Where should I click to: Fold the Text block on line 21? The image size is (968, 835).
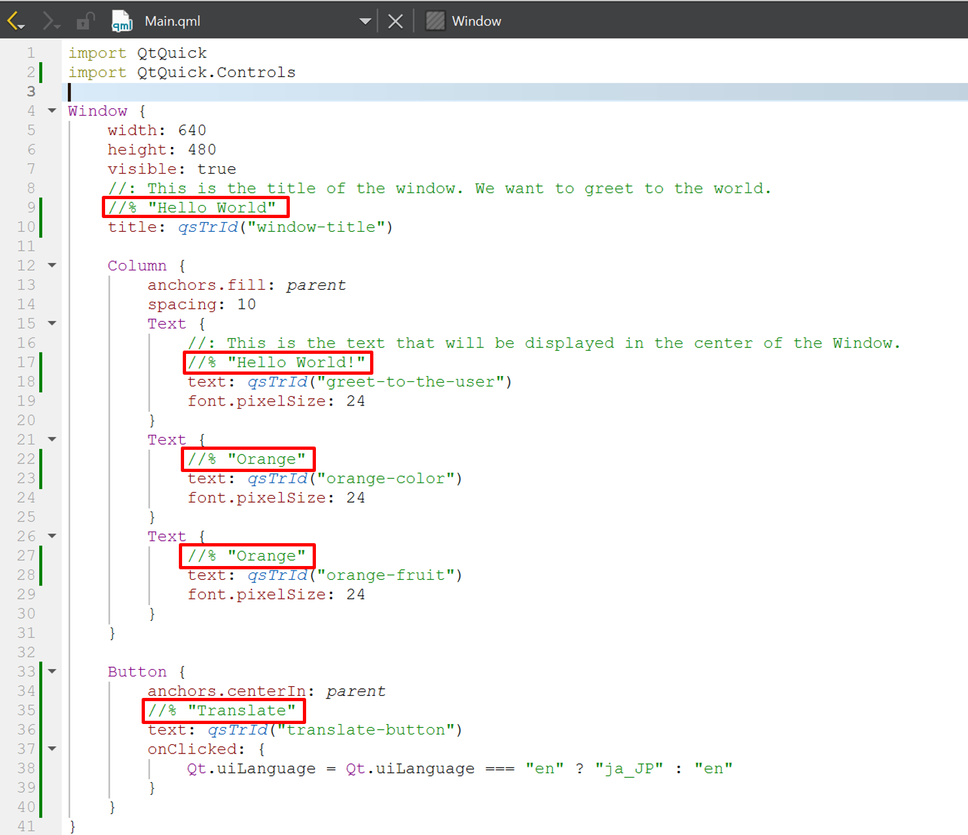tap(52, 440)
